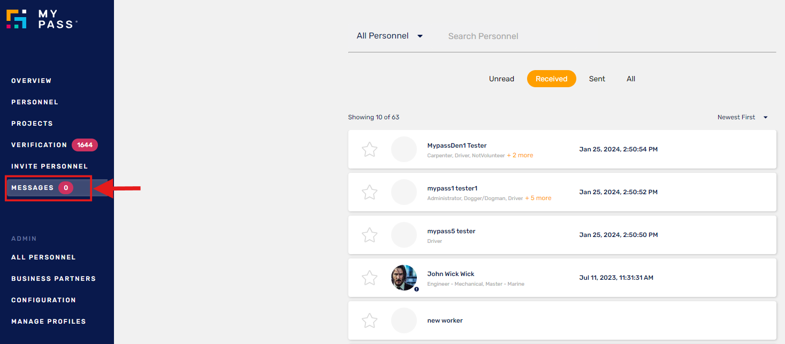The width and height of the screenshot is (785, 344).
Task: Click the alert badge on John Wick's avatar
Action: (x=416, y=289)
